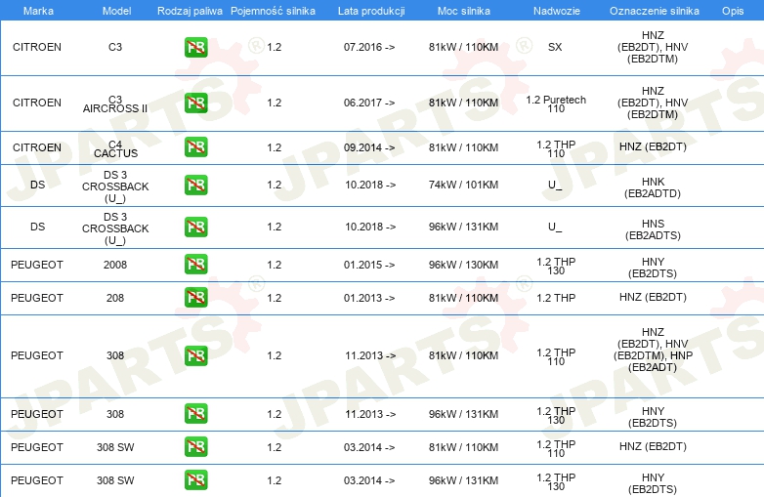The height and width of the screenshot is (497, 764).
Task: Click the fuel icon for the 81kW Peugeot 308
Action: click(195, 356)
